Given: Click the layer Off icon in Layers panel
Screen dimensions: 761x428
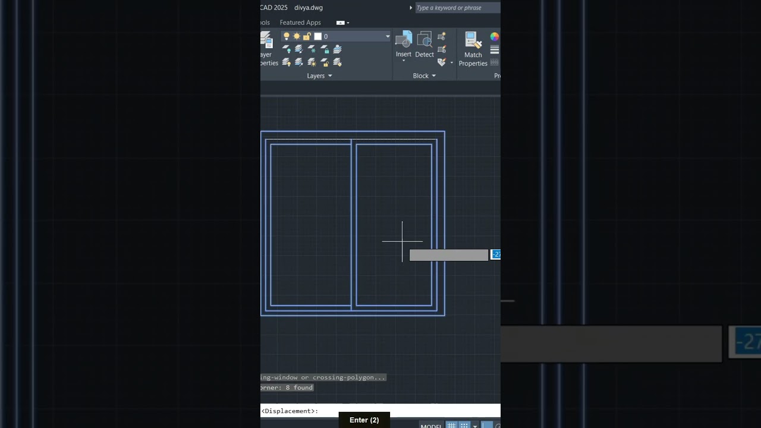Looking at the screenshot, I should [286, 49].
